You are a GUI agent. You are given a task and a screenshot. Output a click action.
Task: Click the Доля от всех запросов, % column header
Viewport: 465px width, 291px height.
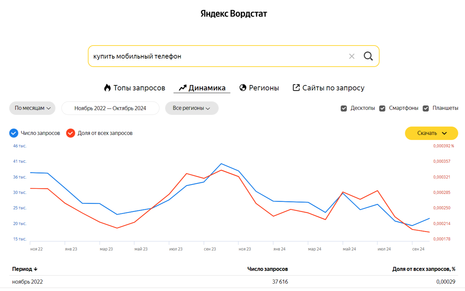[424, 269]
